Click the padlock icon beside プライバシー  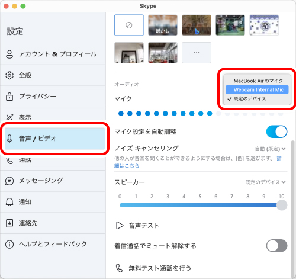click(9, 97)
